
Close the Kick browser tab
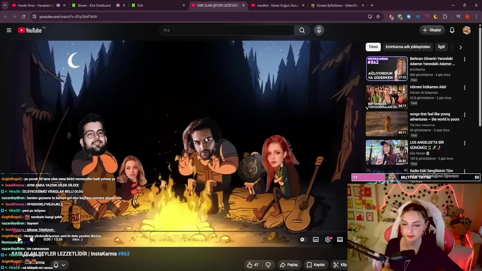pos(184,5)
